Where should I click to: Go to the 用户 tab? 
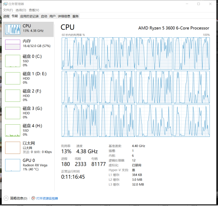52,16
